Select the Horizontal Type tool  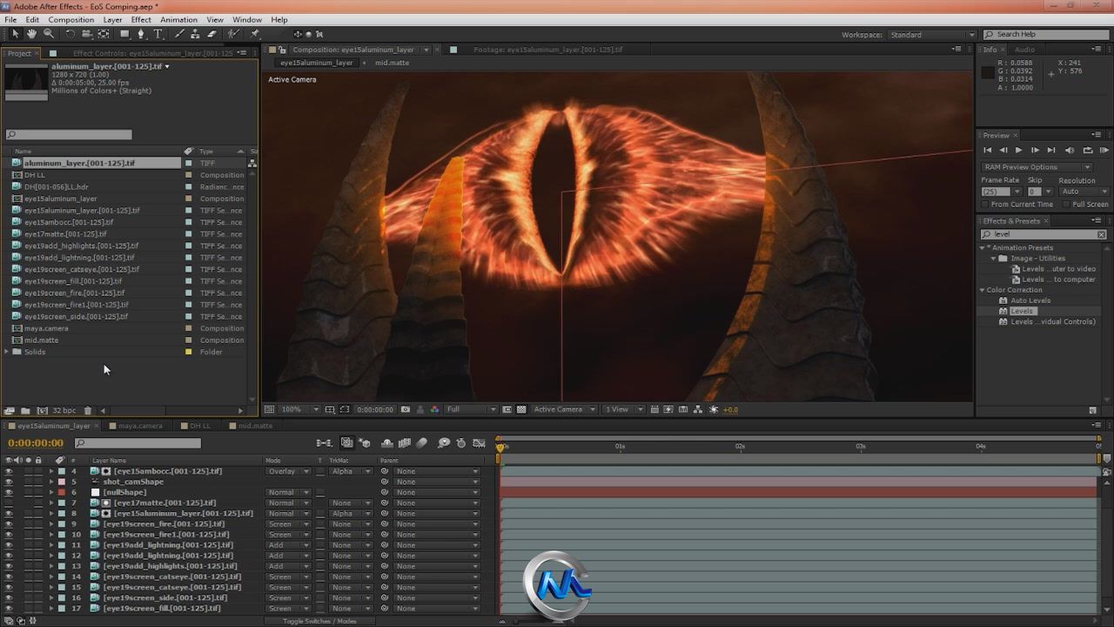158,34
